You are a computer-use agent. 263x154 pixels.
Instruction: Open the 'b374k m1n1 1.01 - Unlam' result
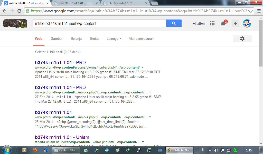click(x=62, y=137)
